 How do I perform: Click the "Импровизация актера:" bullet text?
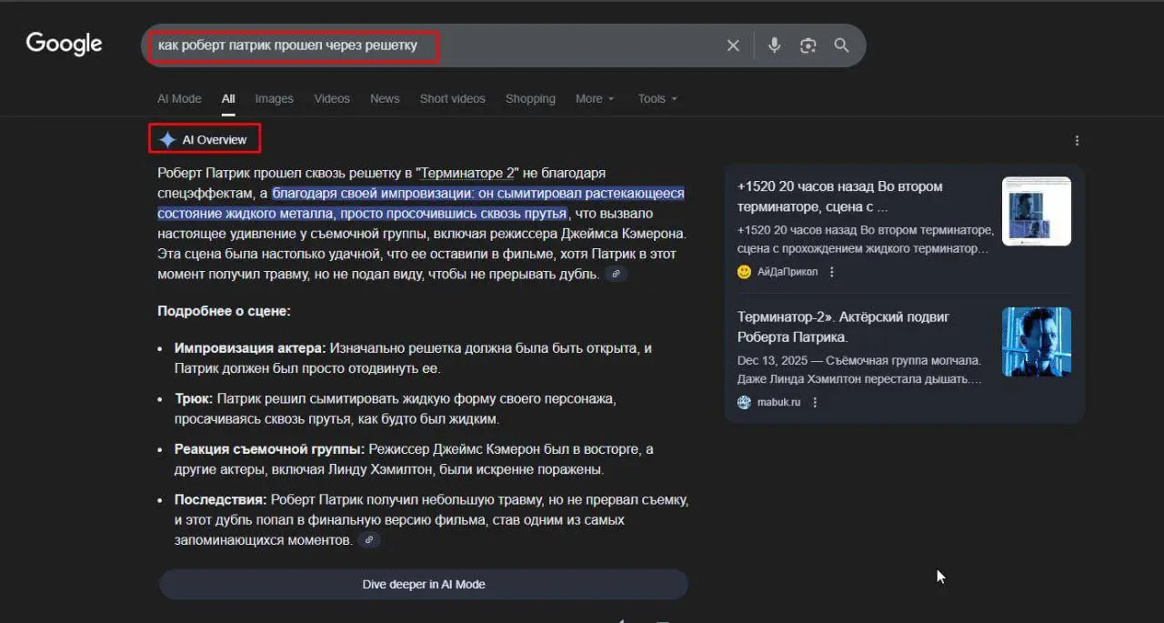pyautogui.click(x=250, y=348)
